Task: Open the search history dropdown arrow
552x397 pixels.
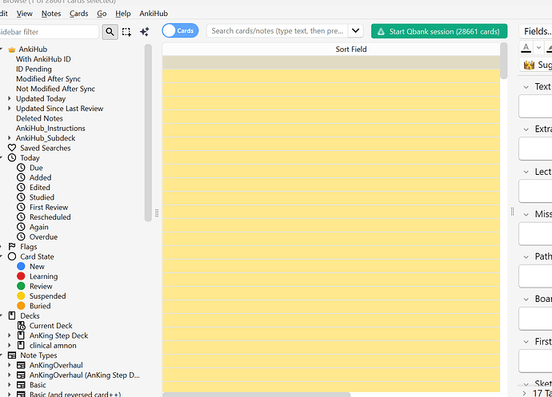Action: click(355, 31)
